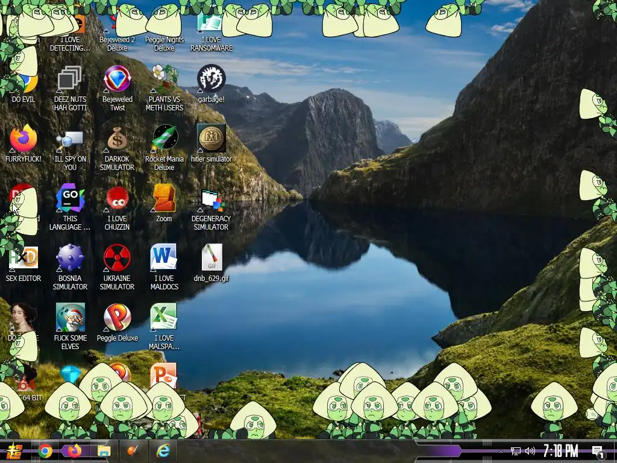Select the blue diamond desktop icon
Image resolution: width=617 pixels, height=463 pixels.
70,374
